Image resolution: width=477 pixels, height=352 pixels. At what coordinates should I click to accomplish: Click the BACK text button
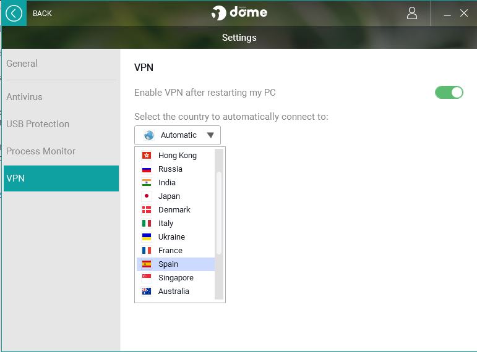tap(42, 14)
